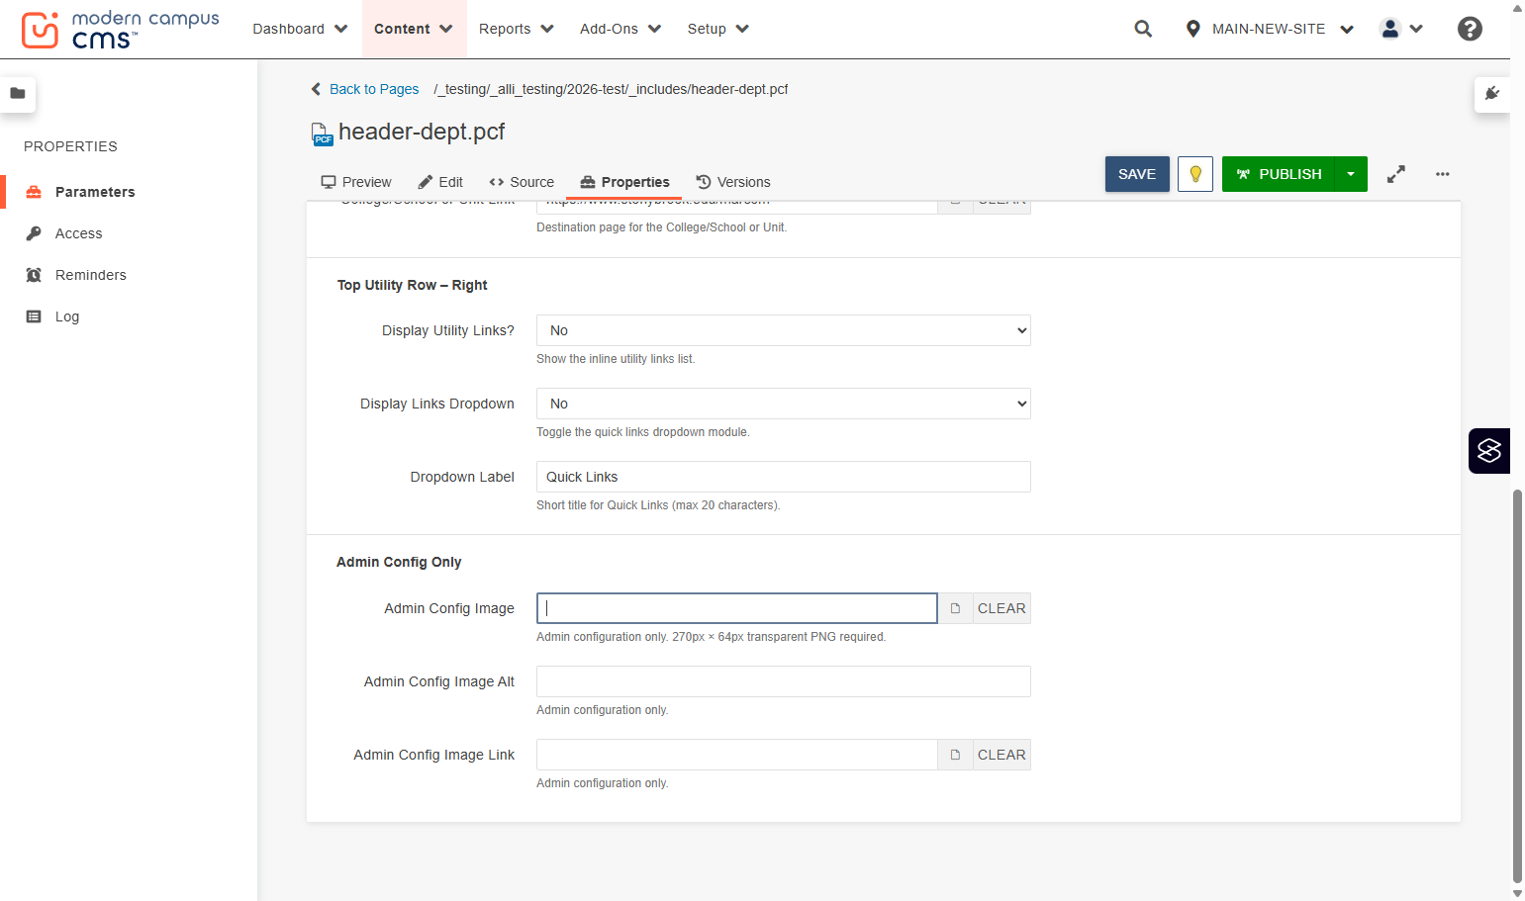Clear the Admin Config Image Link field

1001,755
